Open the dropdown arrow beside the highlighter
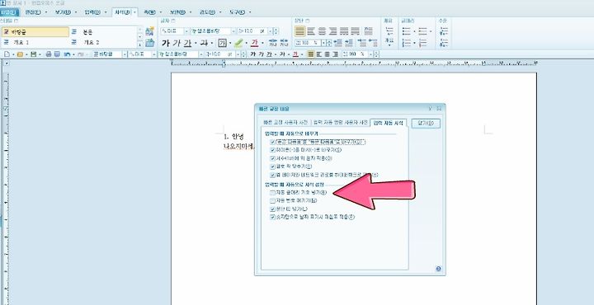 coord(246,43)
